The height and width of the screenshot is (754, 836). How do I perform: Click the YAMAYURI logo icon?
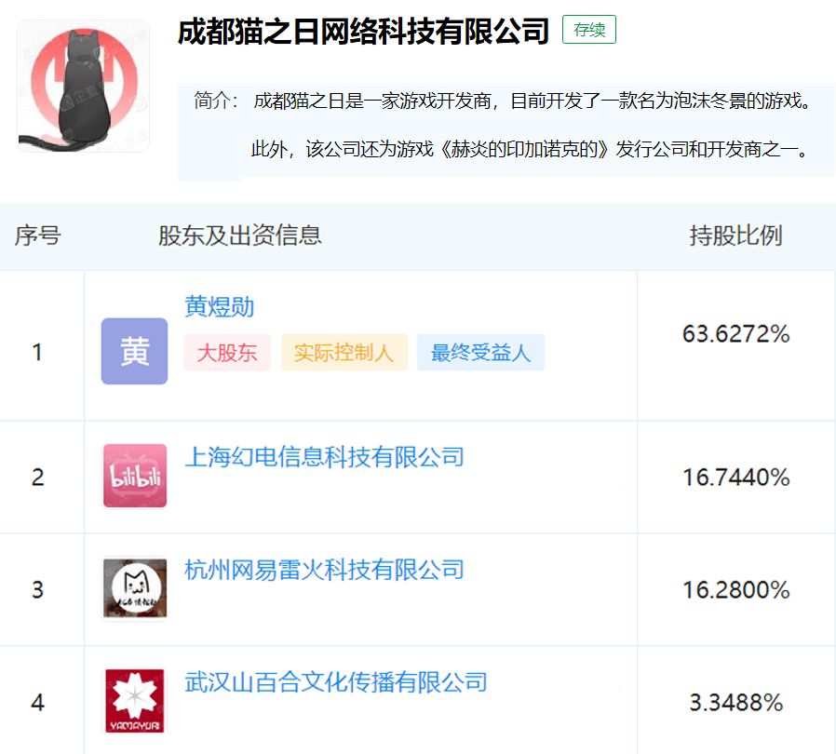point(135,701)
